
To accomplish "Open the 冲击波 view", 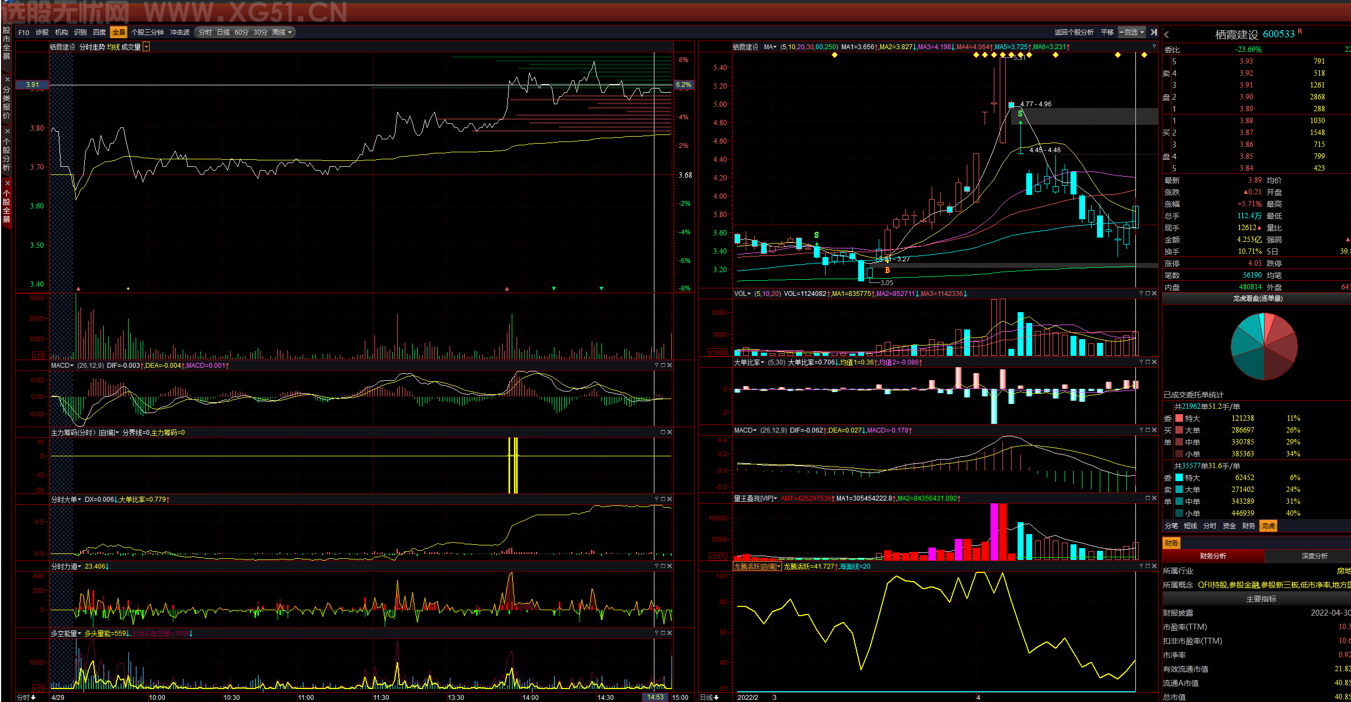I will [180, 32].
